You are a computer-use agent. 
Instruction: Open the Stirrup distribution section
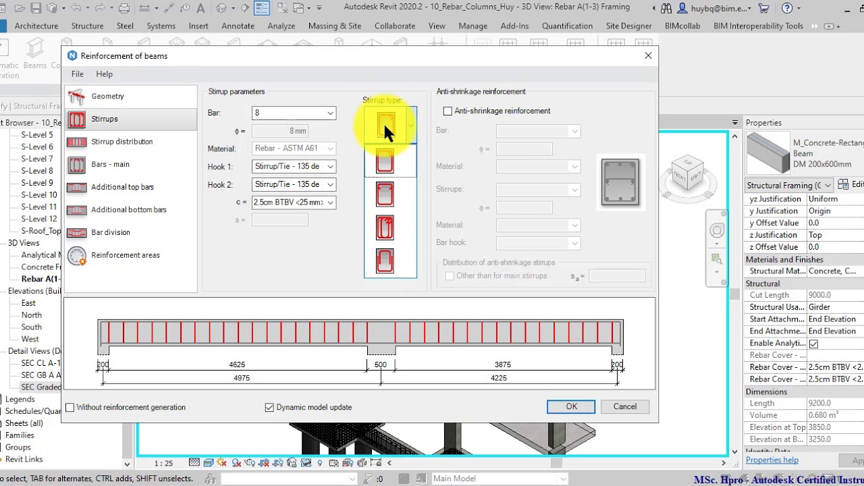(x=132, y=142)
